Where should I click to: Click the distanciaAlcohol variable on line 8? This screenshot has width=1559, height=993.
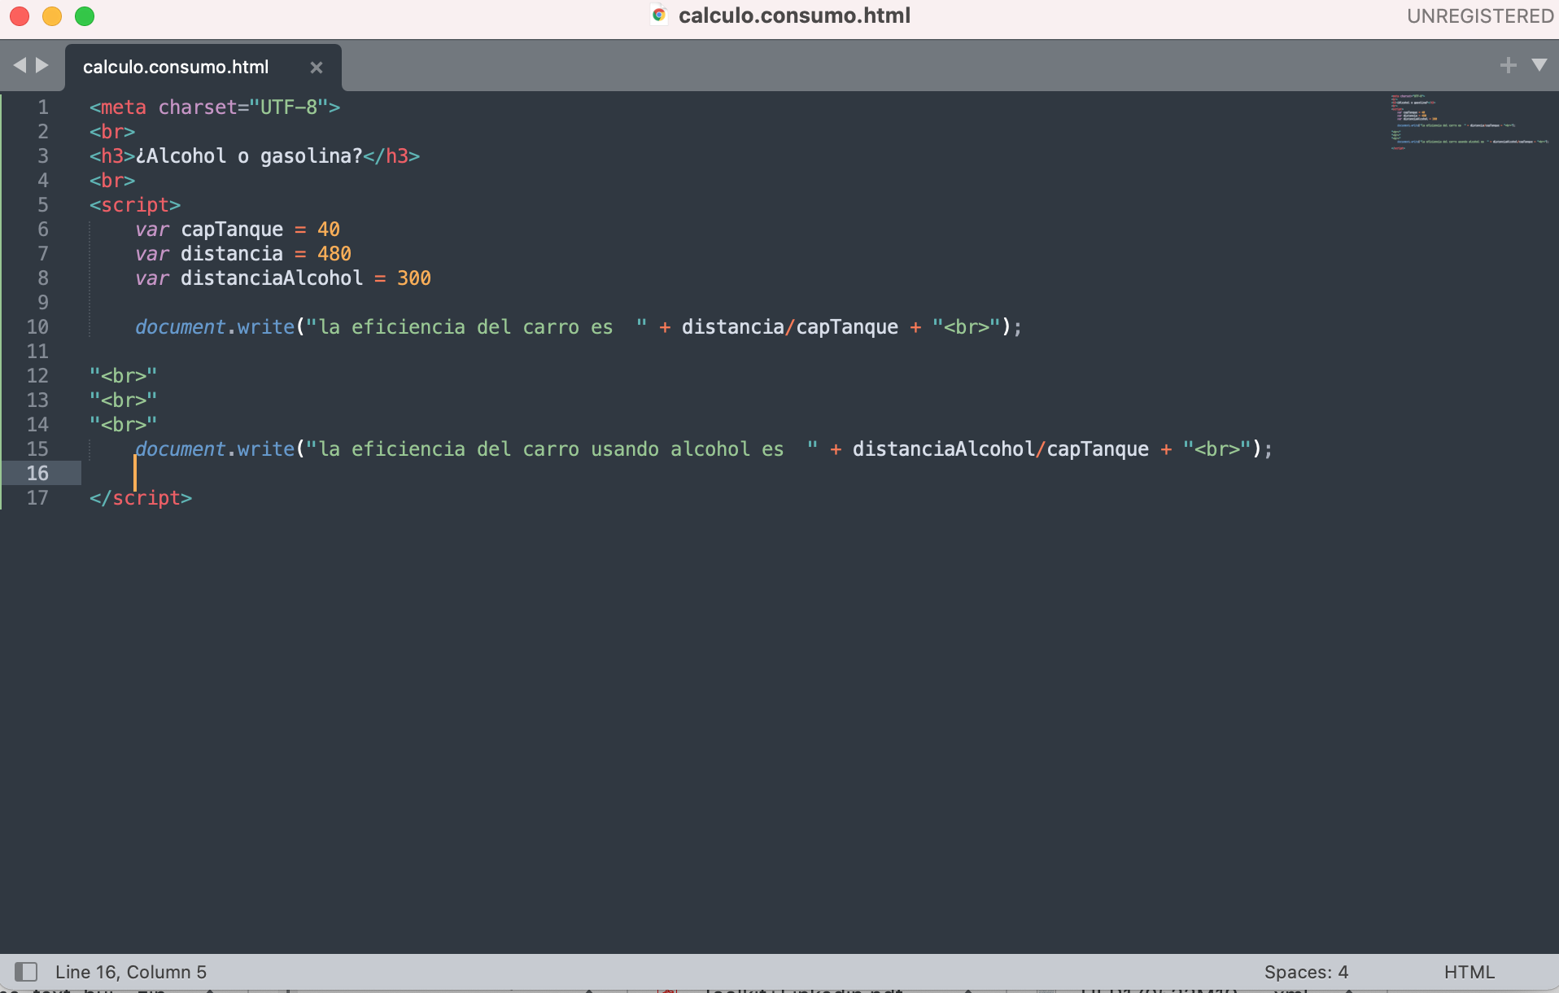[x=272, y=278]
